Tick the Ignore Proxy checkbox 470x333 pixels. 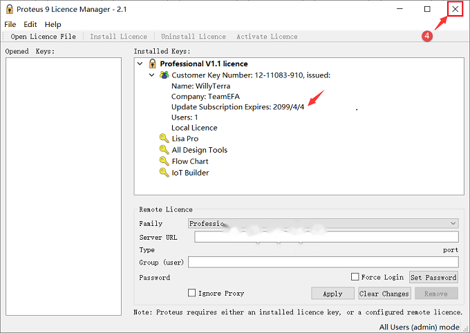point(192,292)
